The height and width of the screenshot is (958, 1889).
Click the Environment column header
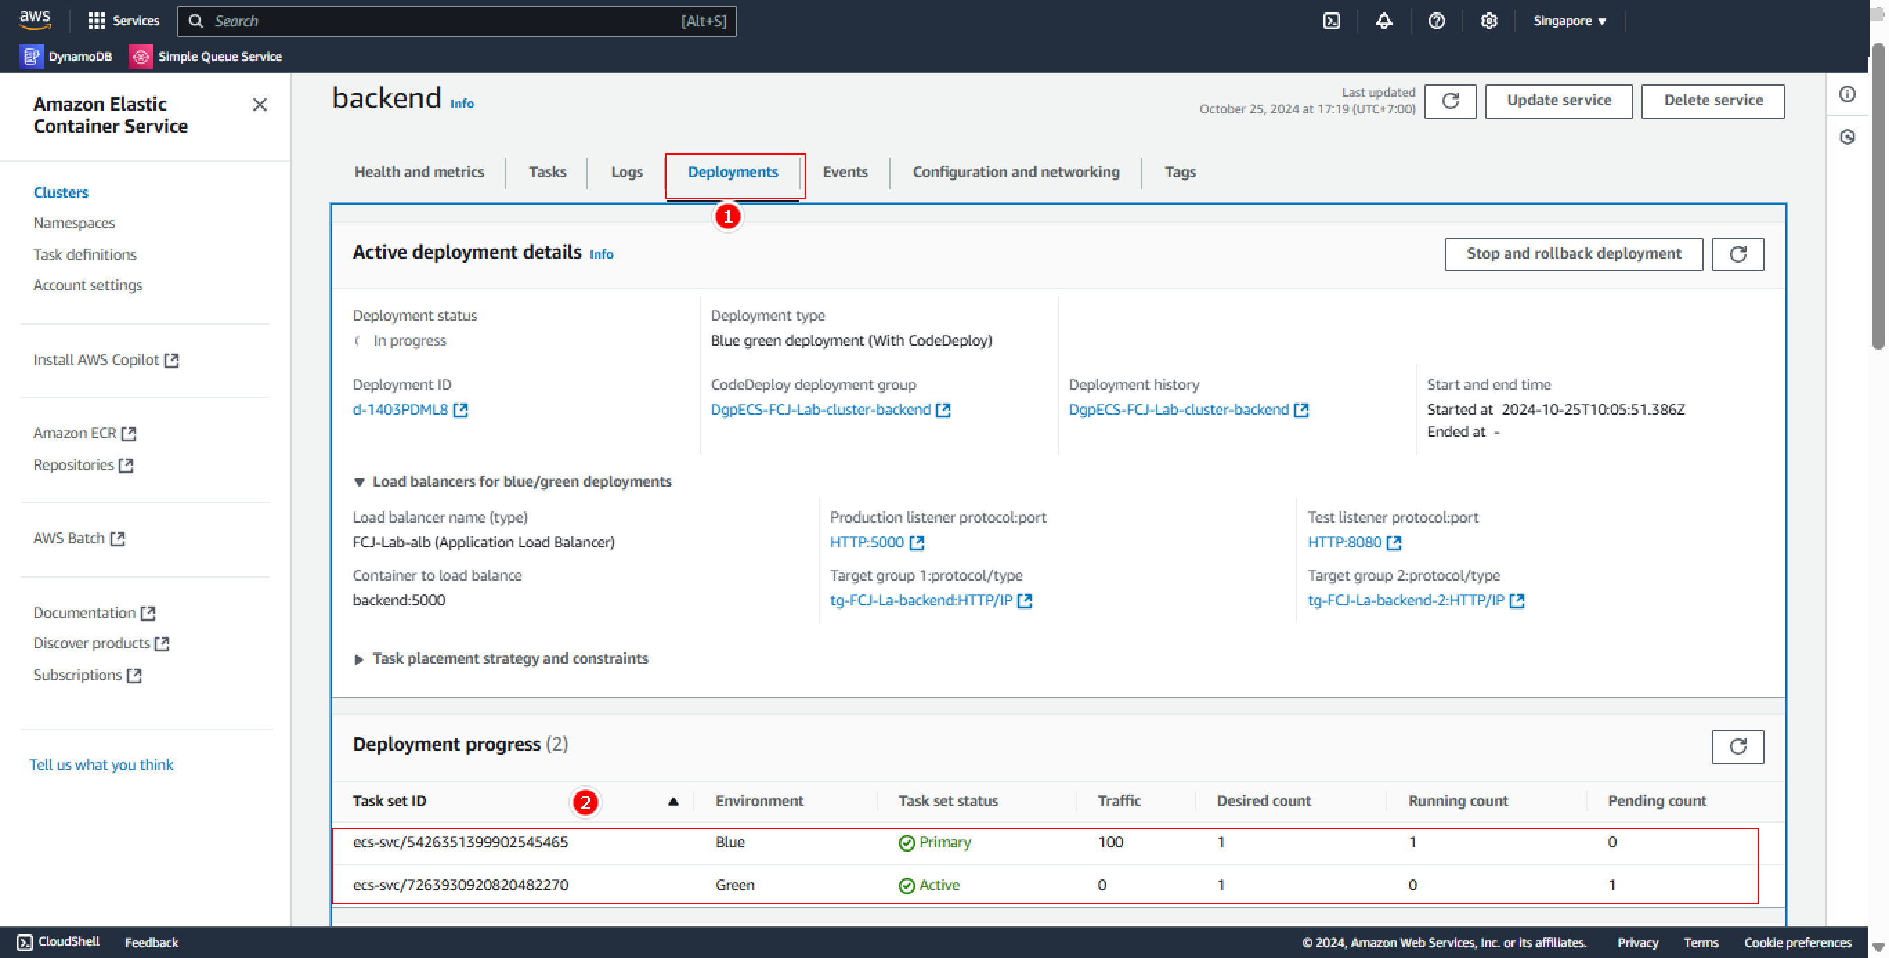759,801
